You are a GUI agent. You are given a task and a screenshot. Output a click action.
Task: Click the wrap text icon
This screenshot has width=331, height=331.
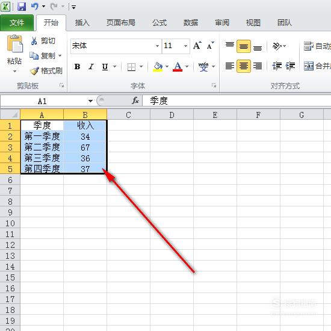pos(308,46)
